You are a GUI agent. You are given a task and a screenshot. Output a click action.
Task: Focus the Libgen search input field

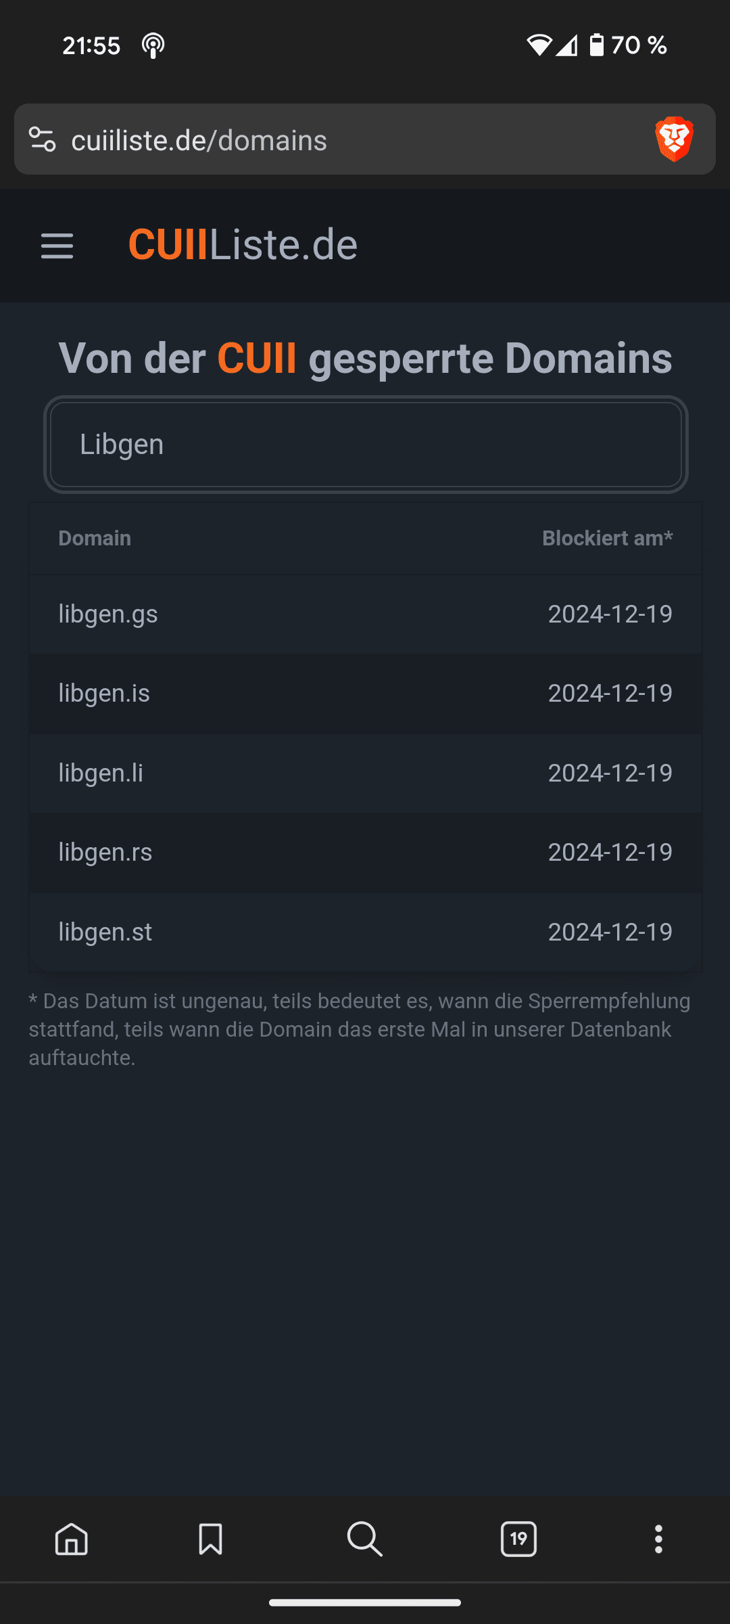[x=365, y=445]
